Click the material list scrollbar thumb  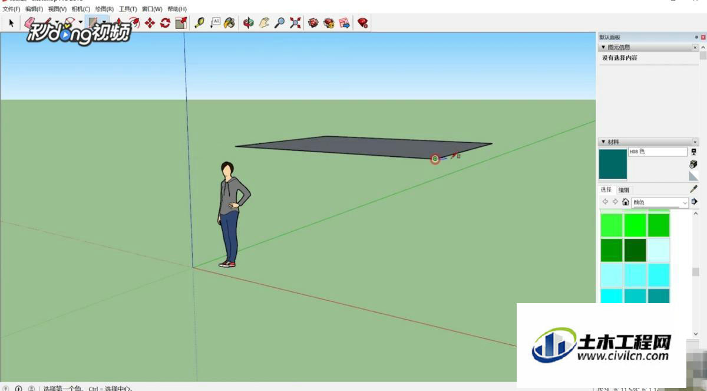pyautogui.click(x=695, y=272)
